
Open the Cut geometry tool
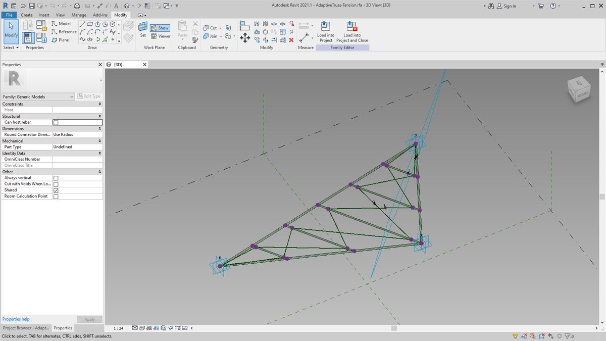tap(211, 28)
